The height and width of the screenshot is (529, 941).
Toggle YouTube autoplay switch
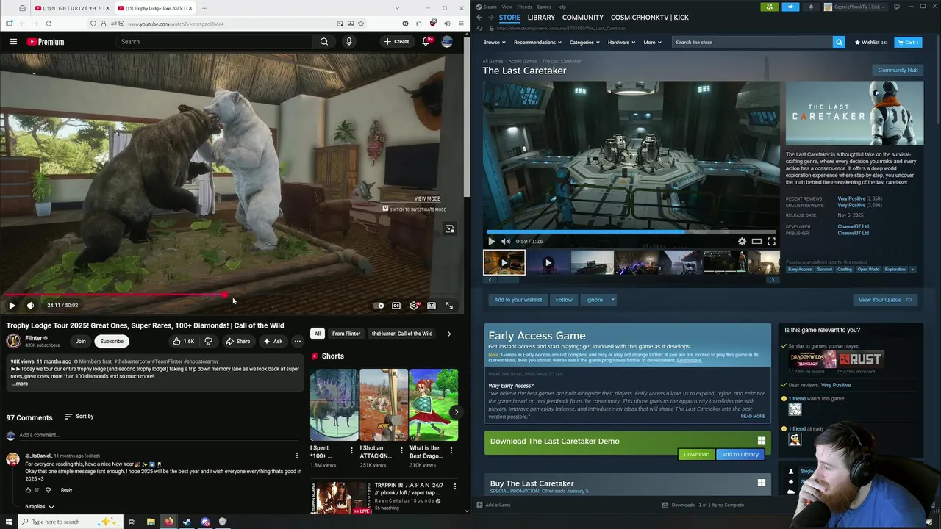[379, 306]
